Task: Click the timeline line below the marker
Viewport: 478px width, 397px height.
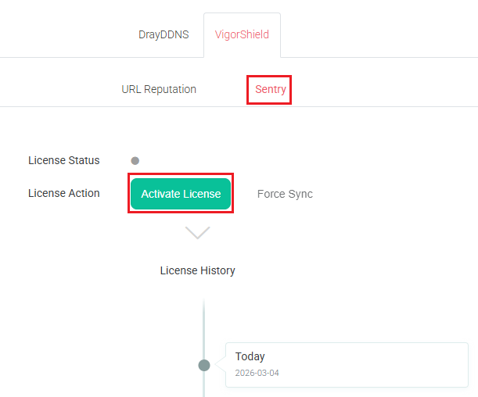Action: click(x=204, y=385)
